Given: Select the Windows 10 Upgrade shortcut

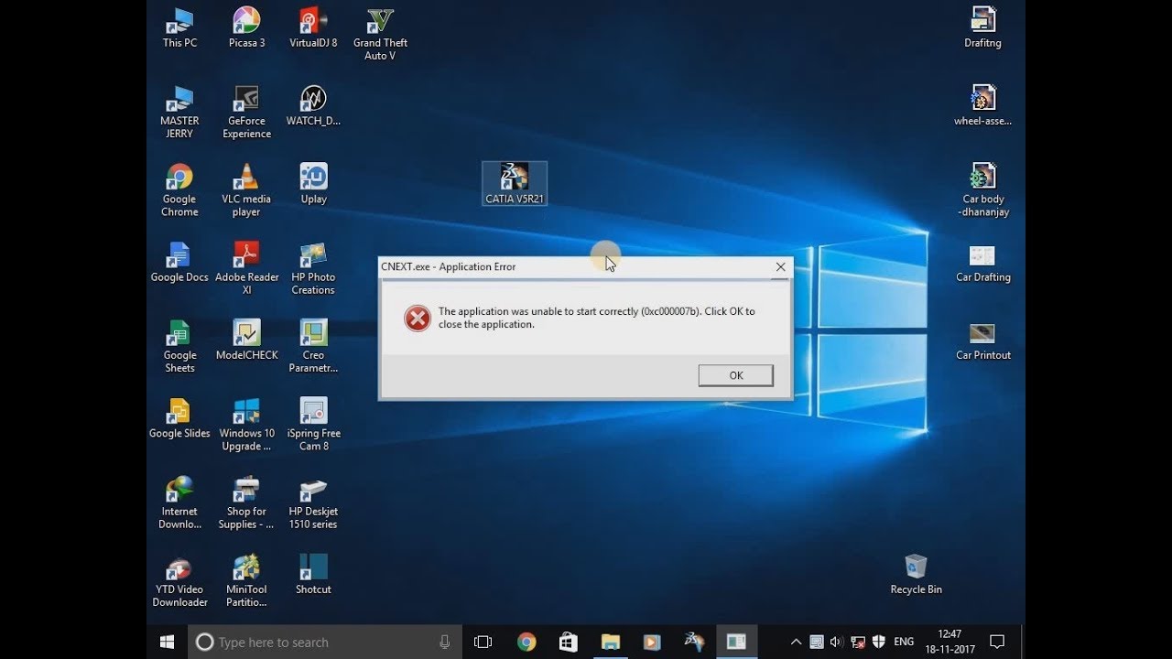Looking at the screenshot, I should click(246, 425).
